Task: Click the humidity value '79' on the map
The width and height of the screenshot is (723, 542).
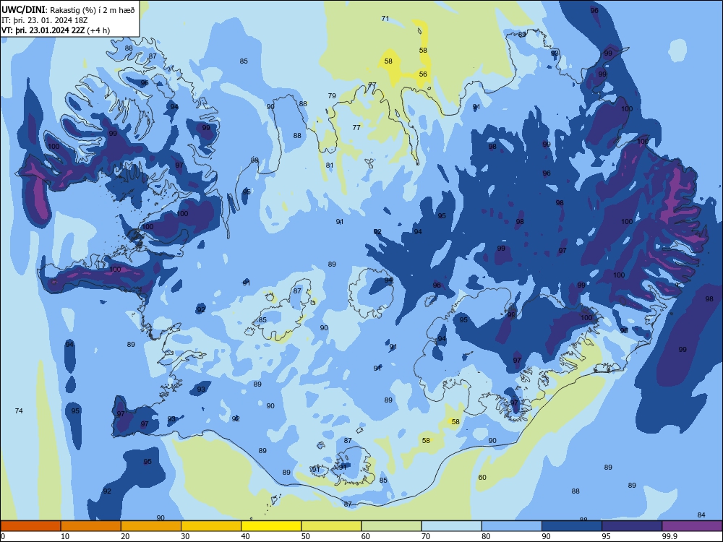Action: (x=332, y=96)
